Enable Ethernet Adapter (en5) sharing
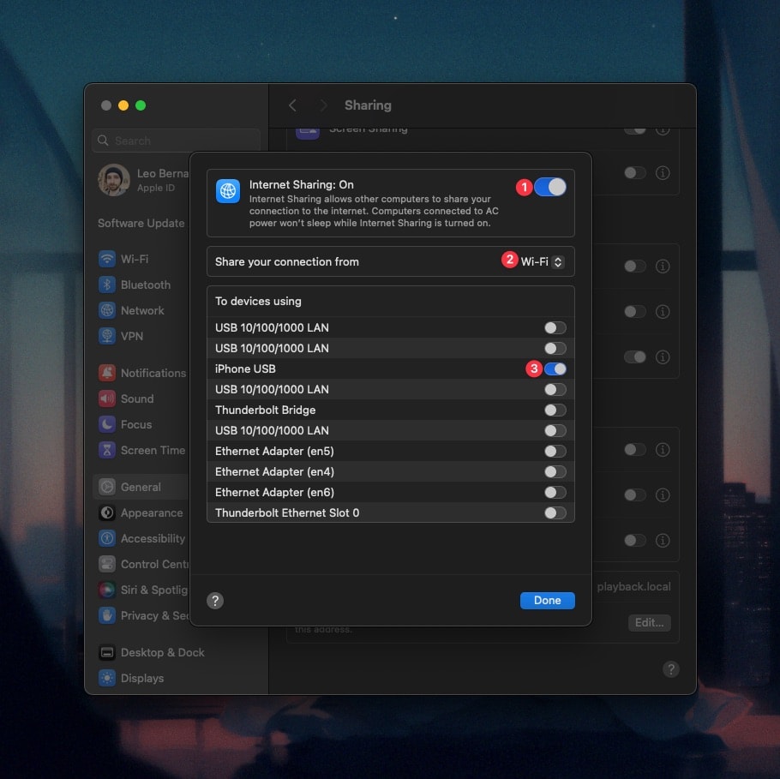The height and width of the screenshot is (779, 780). click(555, 451)
